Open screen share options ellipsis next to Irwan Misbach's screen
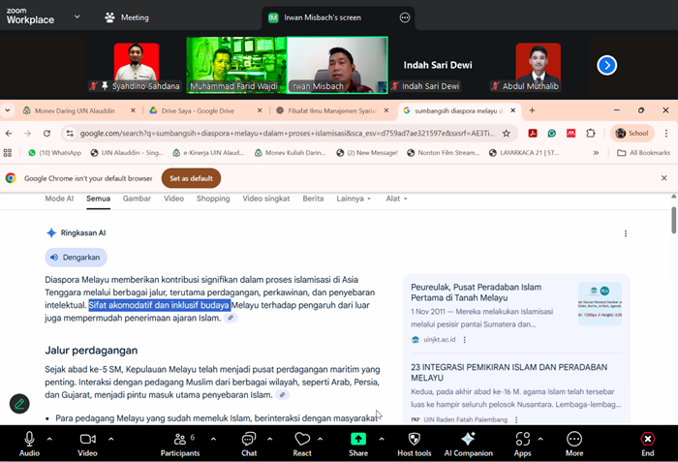The height and width of the screenshot is (462, 678). pyautogui.click(x=405, y=17)
